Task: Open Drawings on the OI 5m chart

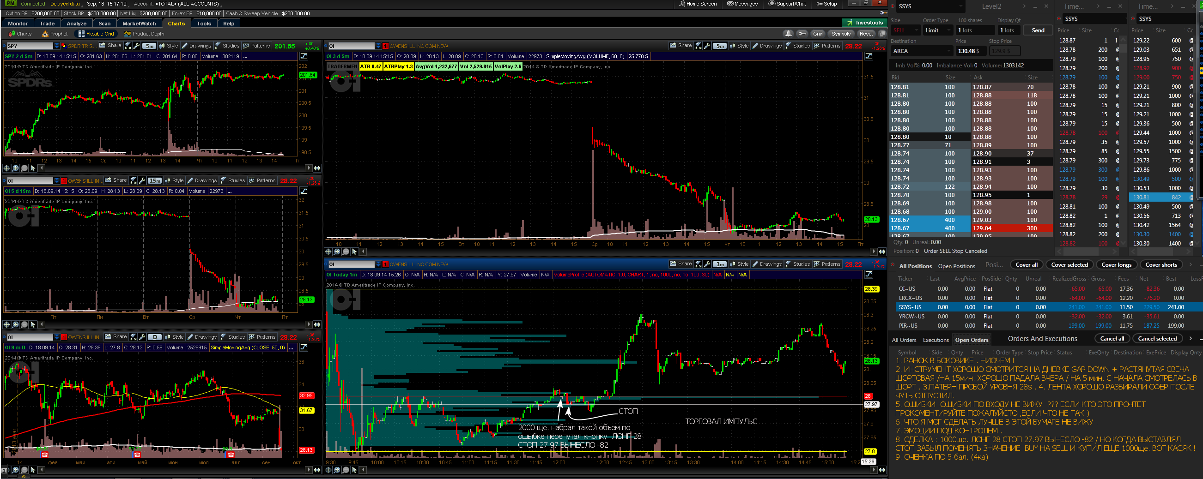Action: pos(767,46)
